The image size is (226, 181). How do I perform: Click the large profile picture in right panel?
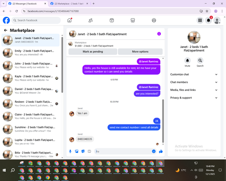(194, 38)
